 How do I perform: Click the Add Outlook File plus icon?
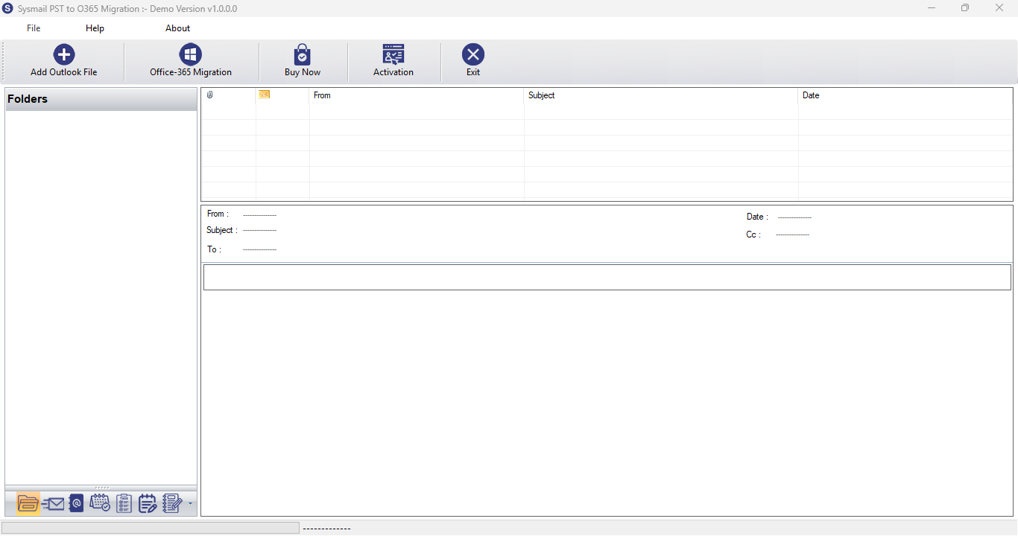tap(64, 54)
